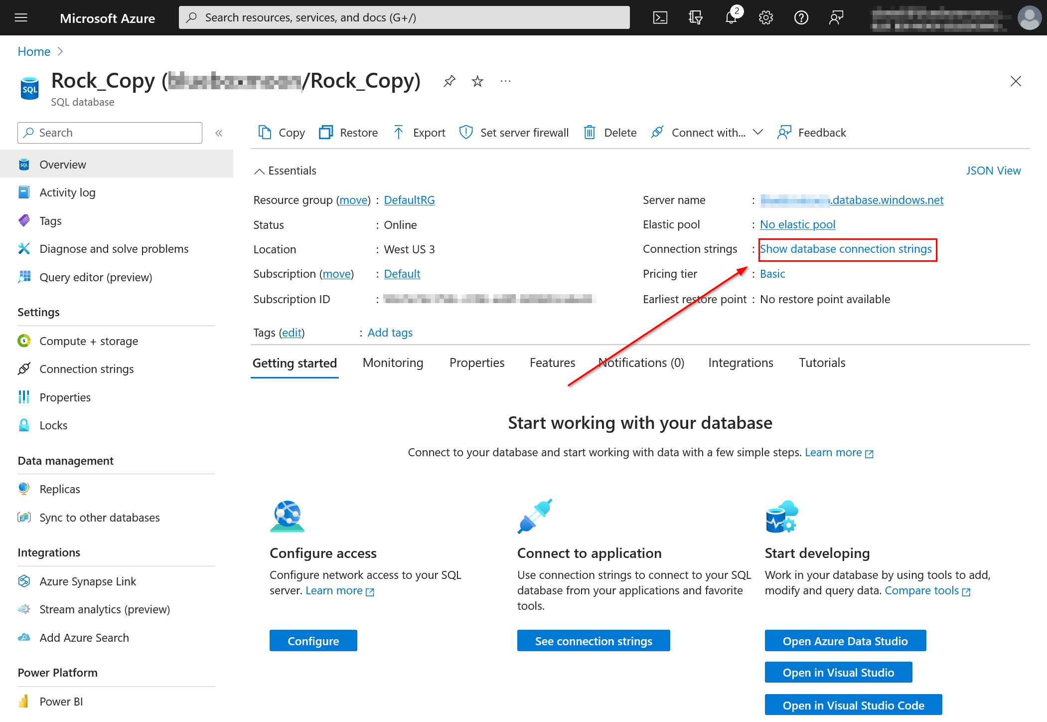Viewport: 1047px width, 722px height.
Task: Expand the Connect with dropdown
Action: [x=758, y=133]
